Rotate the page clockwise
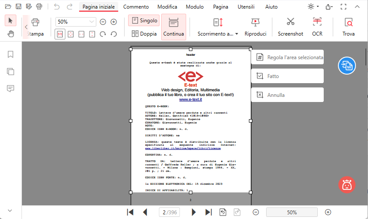This screenshot has height=219, width=368. [x=103, y=34]
